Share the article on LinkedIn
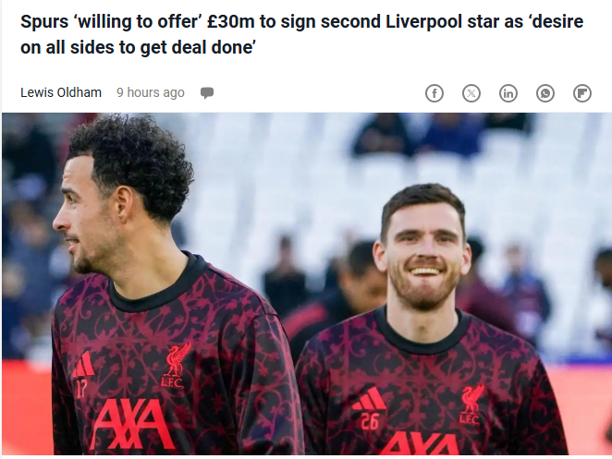This screenshot has height=459, width=612. pyautogui.click(x=508, y=93)
